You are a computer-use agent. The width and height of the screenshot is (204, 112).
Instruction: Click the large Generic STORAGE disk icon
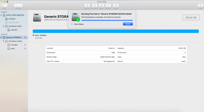point(37,18)
